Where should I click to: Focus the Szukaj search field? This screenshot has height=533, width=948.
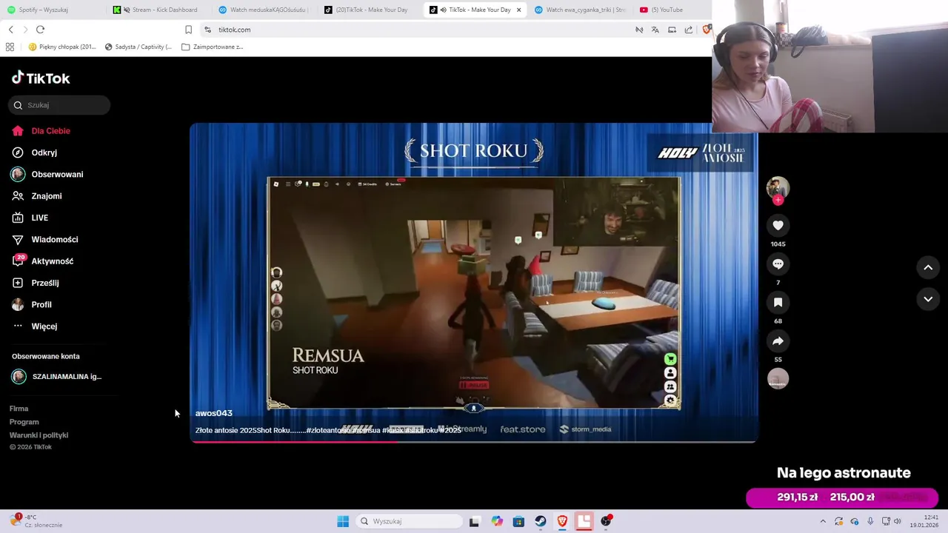[59, 105]
